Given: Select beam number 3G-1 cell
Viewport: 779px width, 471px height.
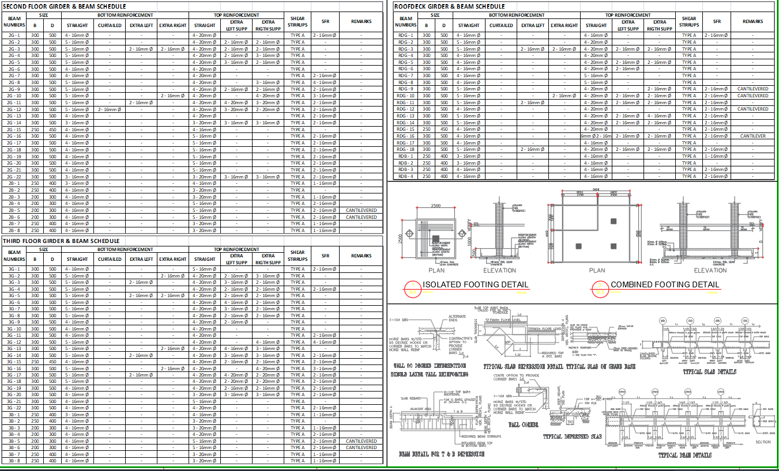Looking at the screenshot, I should coord(14,269).
